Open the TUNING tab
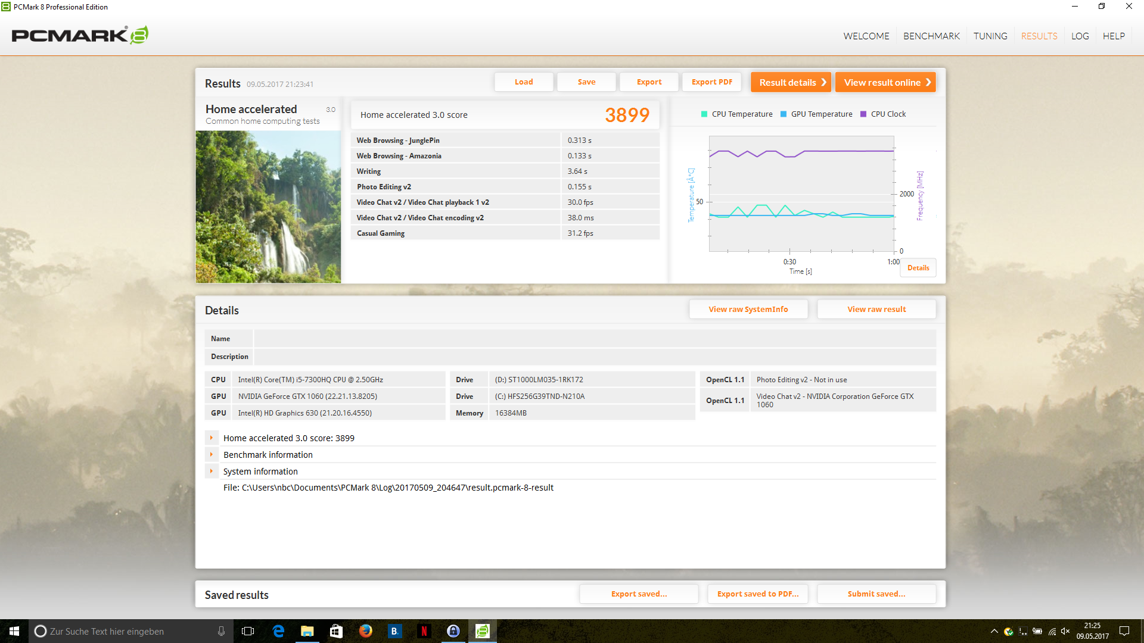 coord(990,36)
